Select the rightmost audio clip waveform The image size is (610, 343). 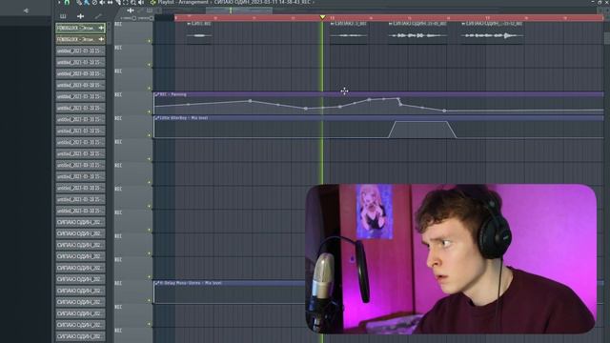point(492,35)
